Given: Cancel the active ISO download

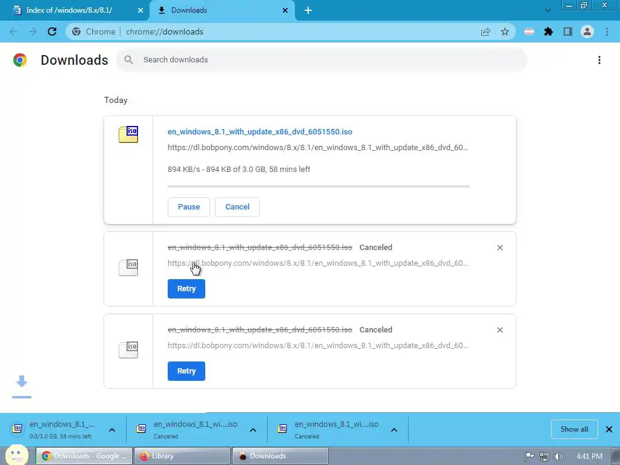Looking at the screenshot, I should 237,207.
